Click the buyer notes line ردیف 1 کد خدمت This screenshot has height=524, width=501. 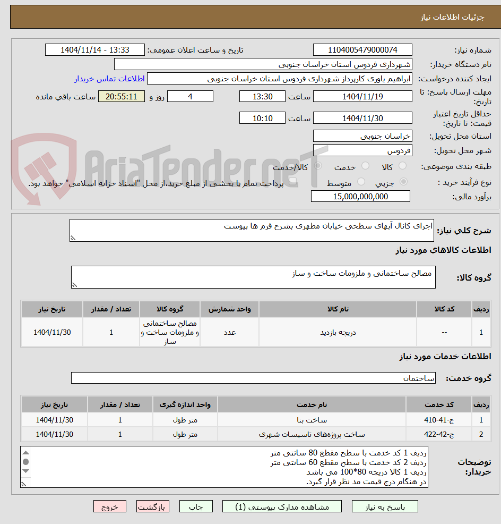(348, 453)
